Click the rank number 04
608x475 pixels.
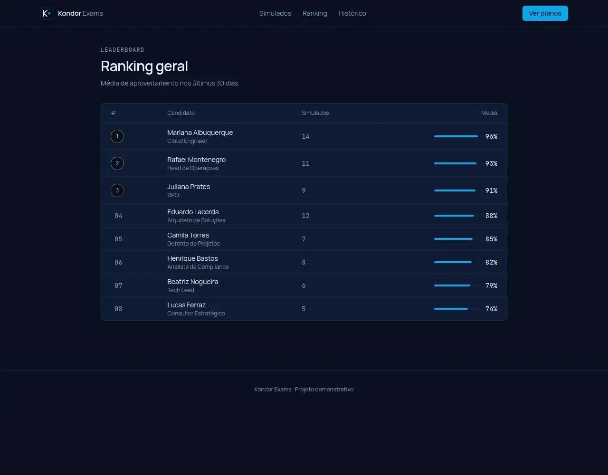pos(118,216)
